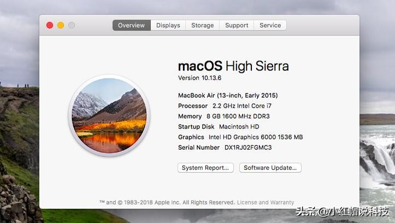Click the macOS High Sierra logo image

[x=109, y=115]
